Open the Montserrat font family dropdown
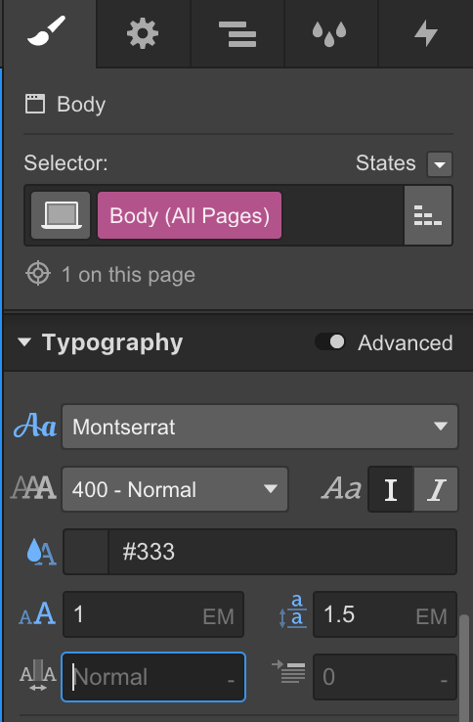 click(x=260, y=427)
